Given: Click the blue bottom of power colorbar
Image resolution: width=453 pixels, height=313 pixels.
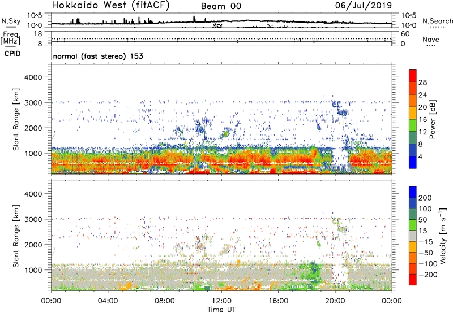Looking at the screenshot, I should pos(413,163).
